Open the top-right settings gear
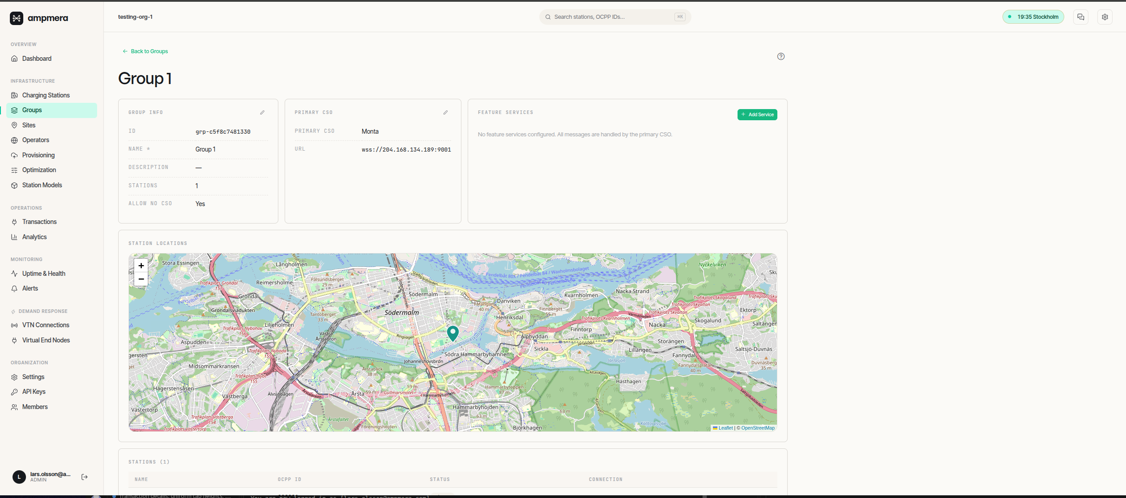 (1105, 17)
